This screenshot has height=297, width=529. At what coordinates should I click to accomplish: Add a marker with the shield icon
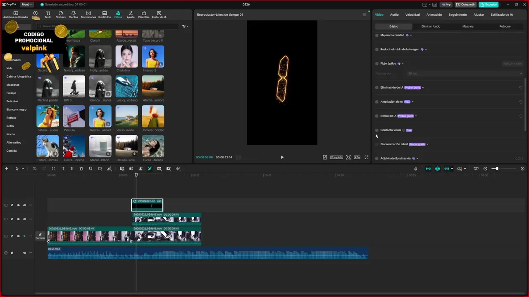coord(91,169)
